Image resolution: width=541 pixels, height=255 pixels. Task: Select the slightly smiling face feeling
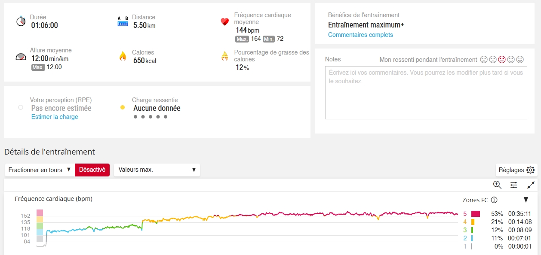[511, 59]
